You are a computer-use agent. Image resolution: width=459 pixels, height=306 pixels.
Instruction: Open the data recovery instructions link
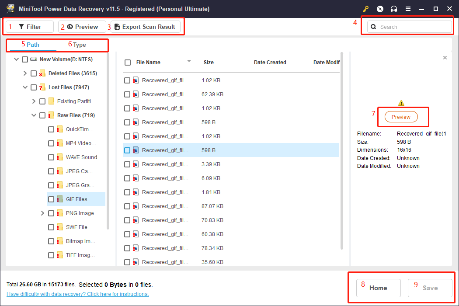click(77, 294)
